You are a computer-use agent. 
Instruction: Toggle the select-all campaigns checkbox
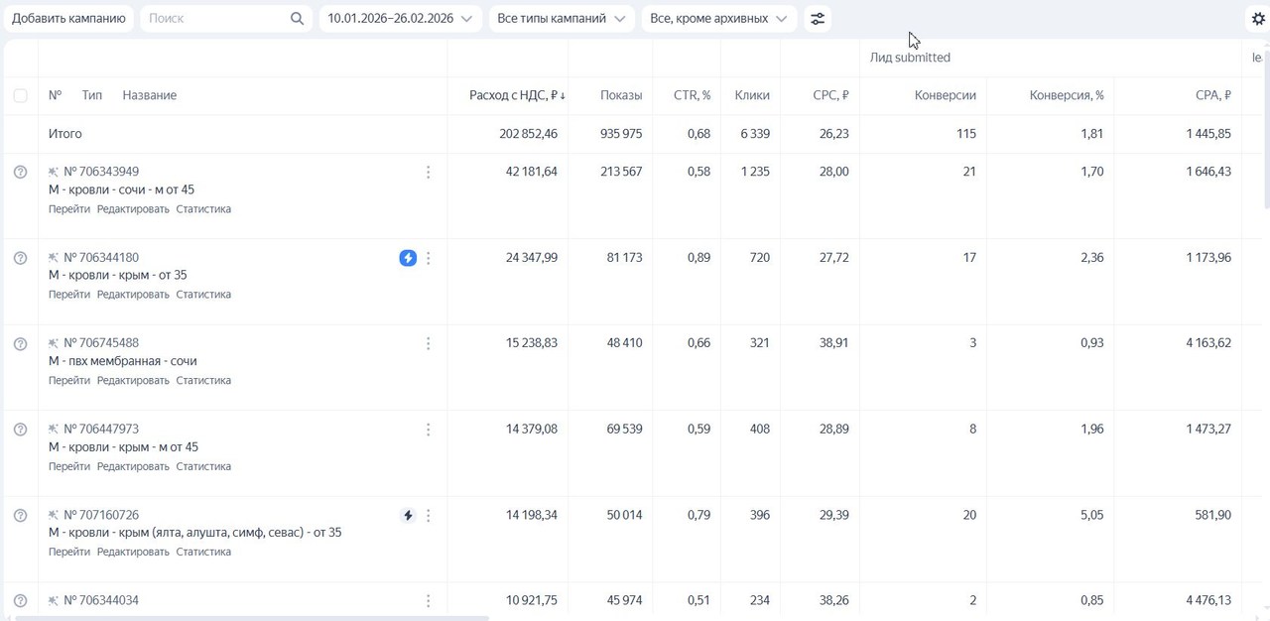tap(20, 95)
